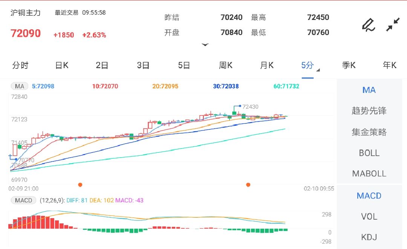407x249 pixels.
Task: Select the 2日 chart tab
Action: pyautogui.click(x=102, y=65)
